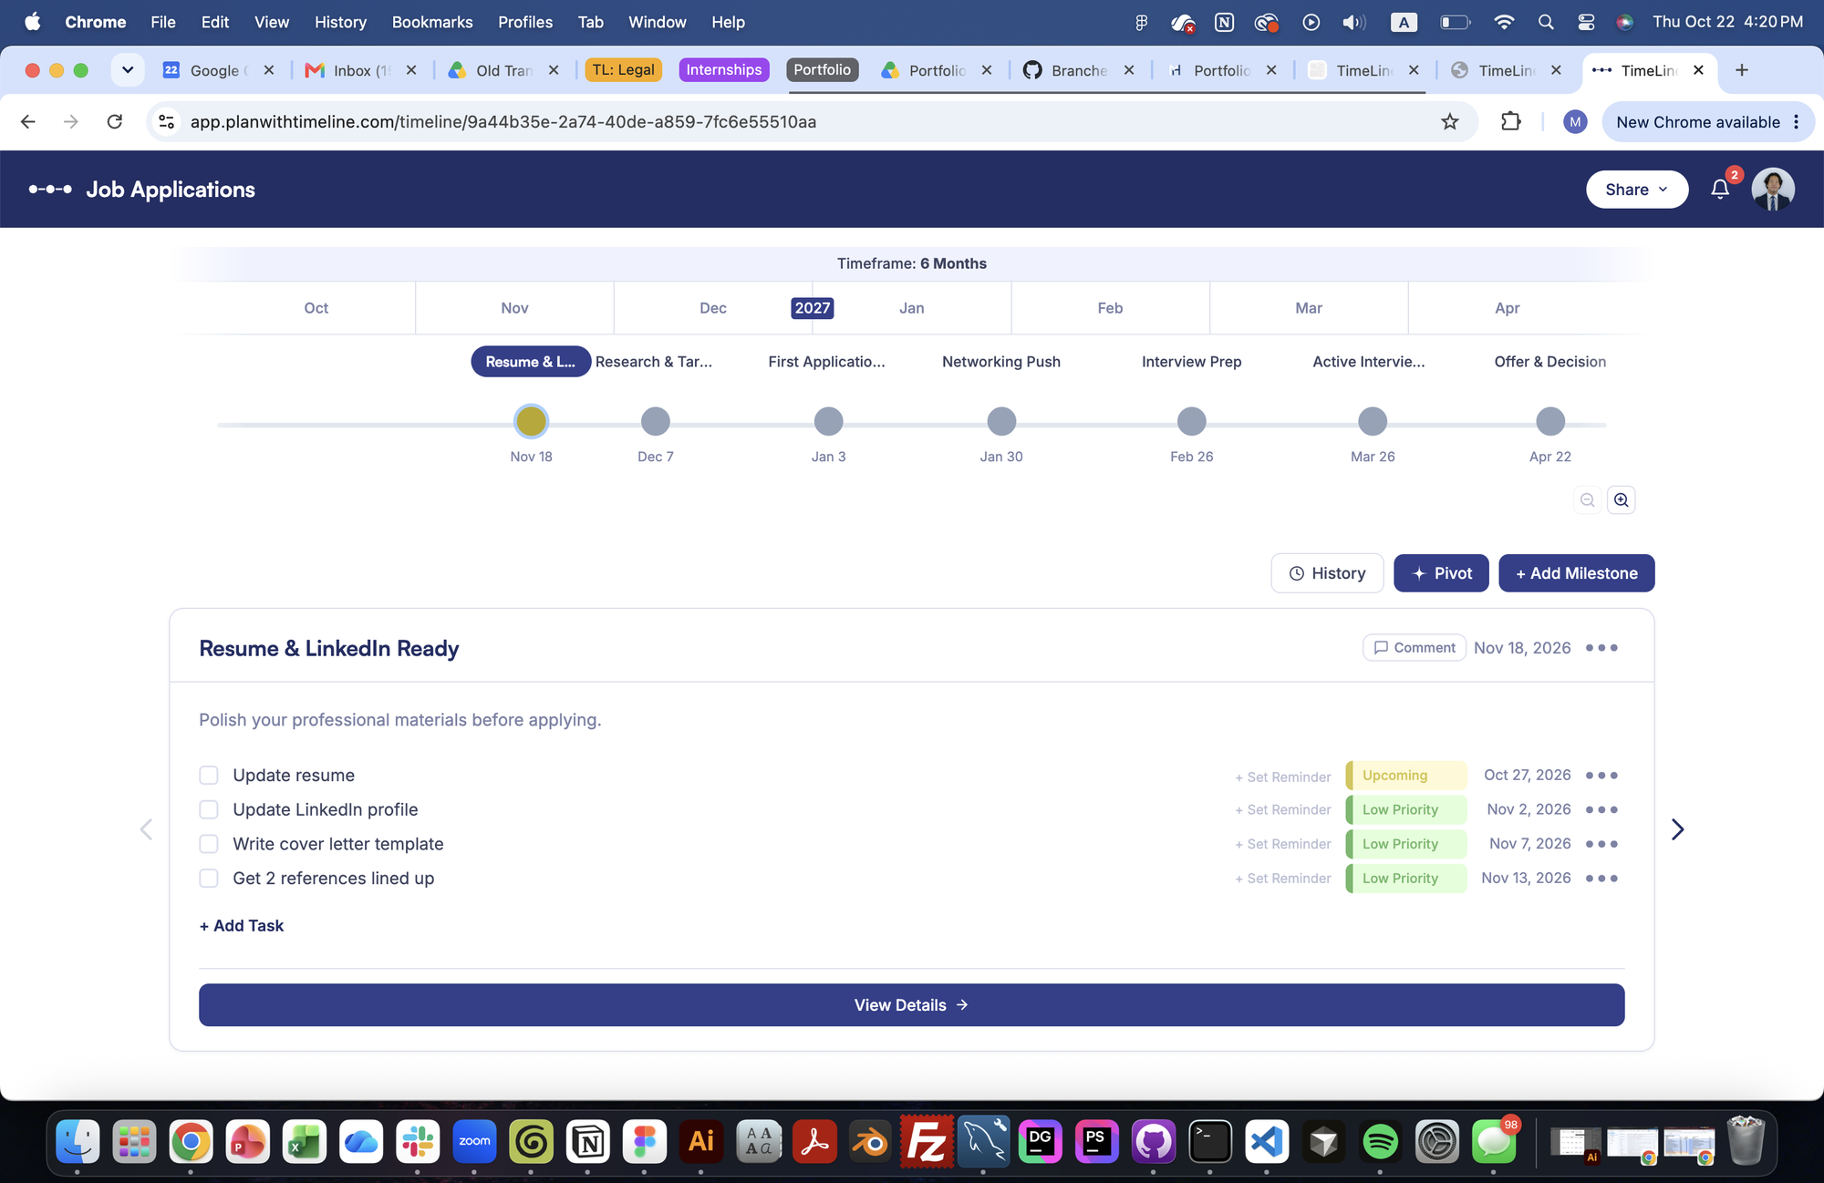Click the + Add Milestone button

pos(1576,573)
